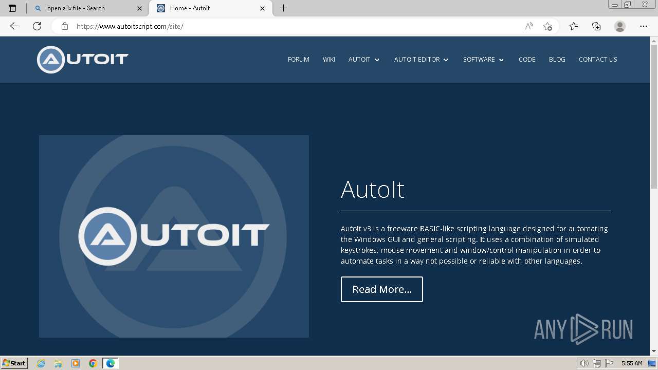Screen dimensions: 658x370
Task: Open the Tab actions menu icon
Action: pos(12,8)
